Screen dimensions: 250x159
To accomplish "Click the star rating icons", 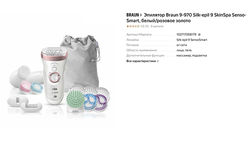I will click(x=133, y=26).
